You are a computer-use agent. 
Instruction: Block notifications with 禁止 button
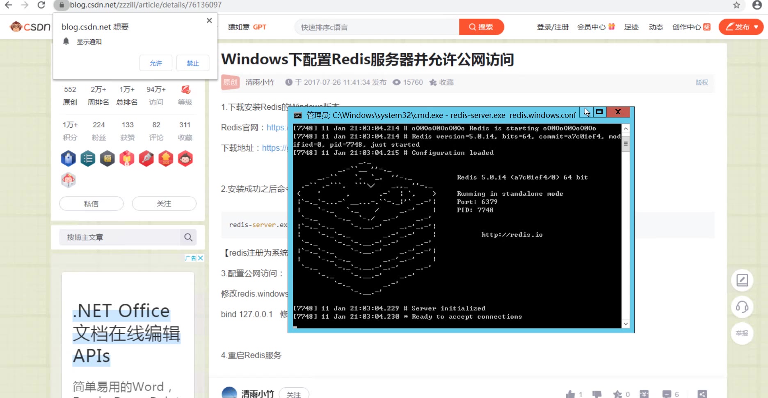click(x=193, y=63)
